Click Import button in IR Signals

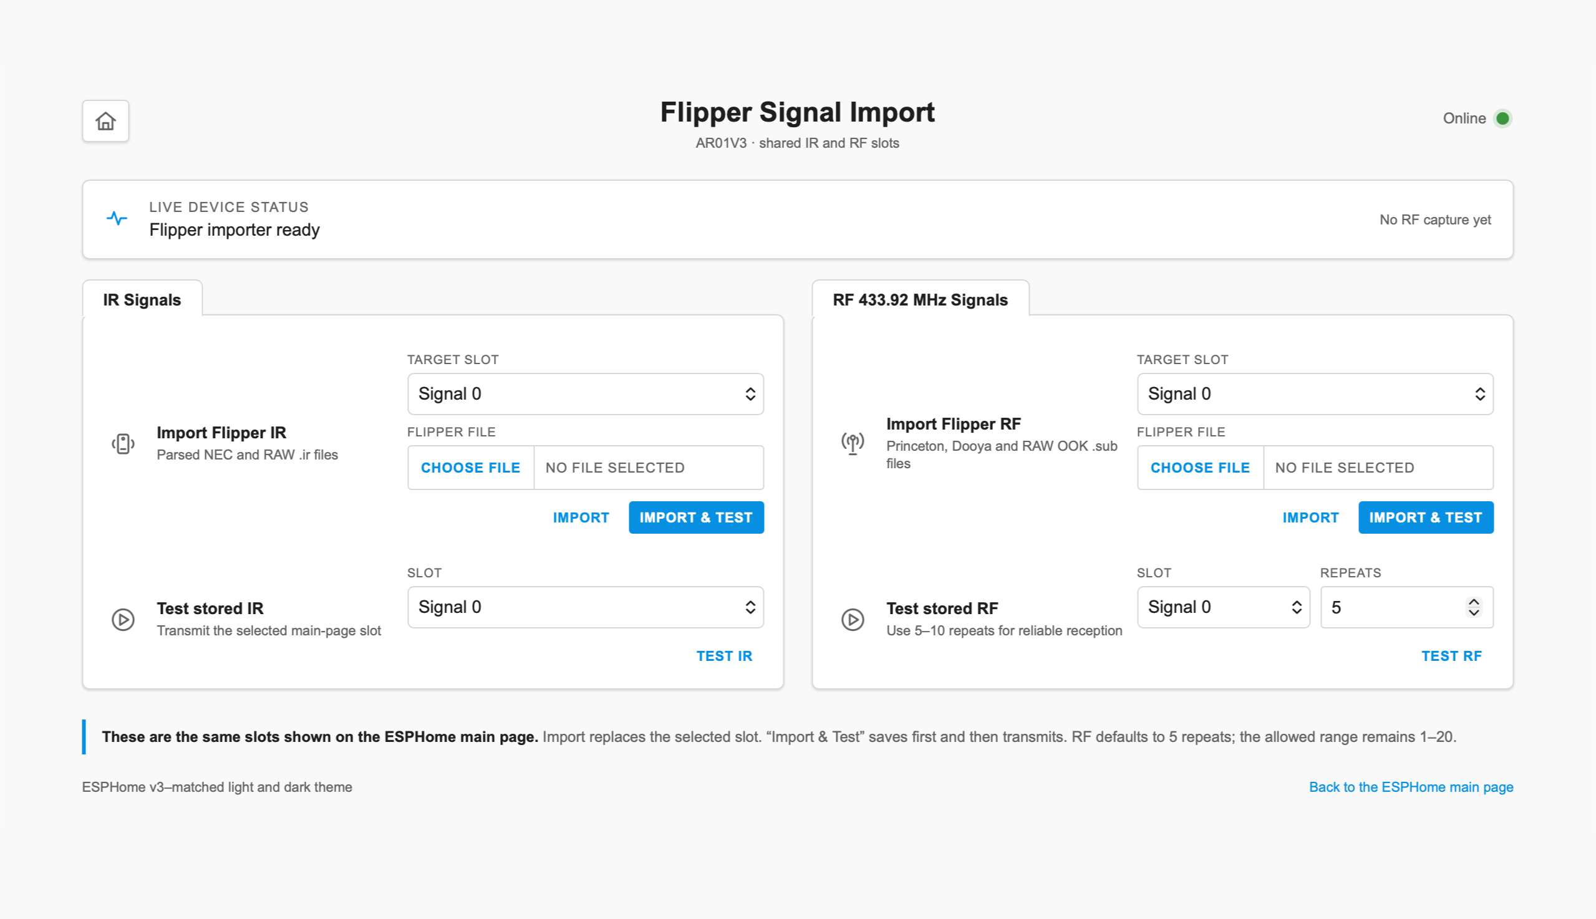click(581, 517)
